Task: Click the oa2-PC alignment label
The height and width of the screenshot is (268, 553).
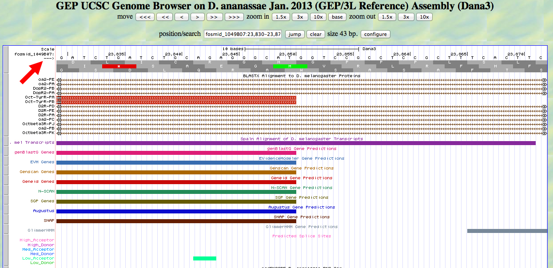Action: pos(46,119)
